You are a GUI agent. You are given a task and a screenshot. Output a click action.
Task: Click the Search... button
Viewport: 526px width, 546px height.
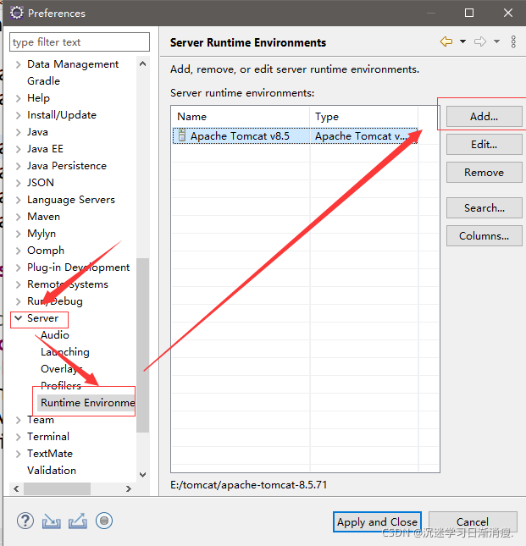[x=484, y=208]
